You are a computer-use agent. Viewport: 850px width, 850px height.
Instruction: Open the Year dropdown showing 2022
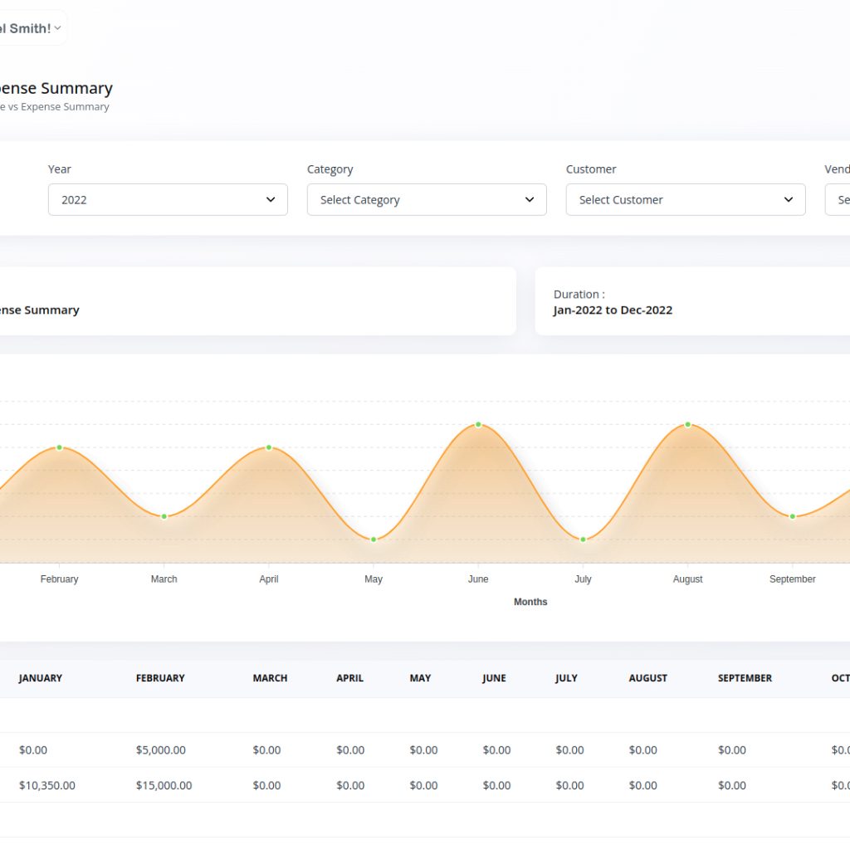(x=168, y=200)
